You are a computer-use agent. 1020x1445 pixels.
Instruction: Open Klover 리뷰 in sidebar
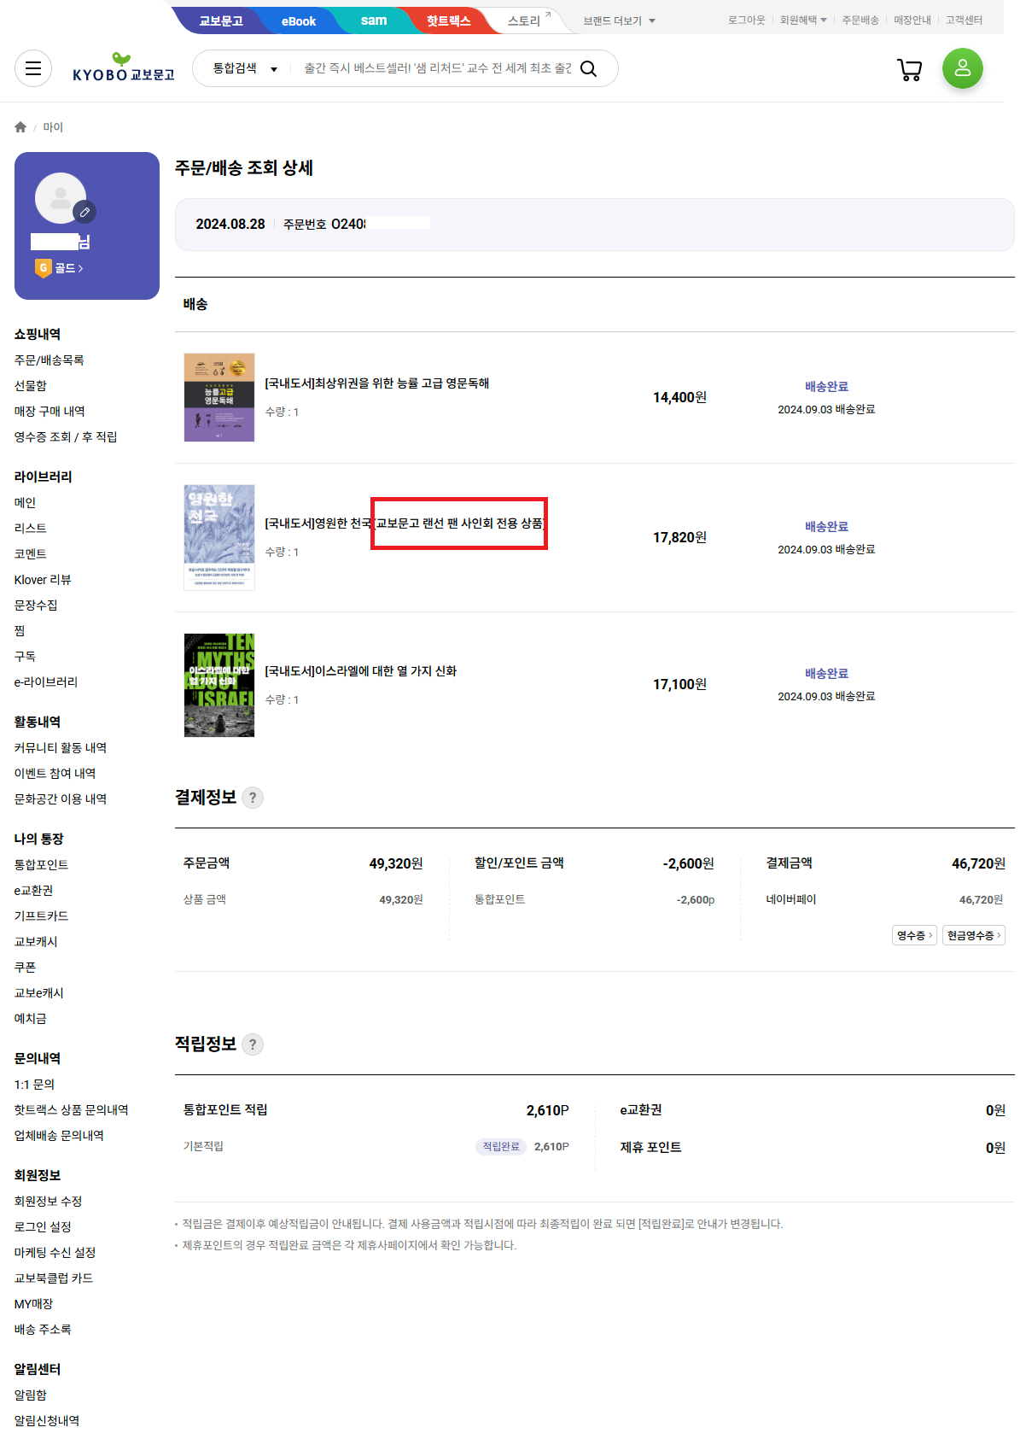tap(43, 580)
